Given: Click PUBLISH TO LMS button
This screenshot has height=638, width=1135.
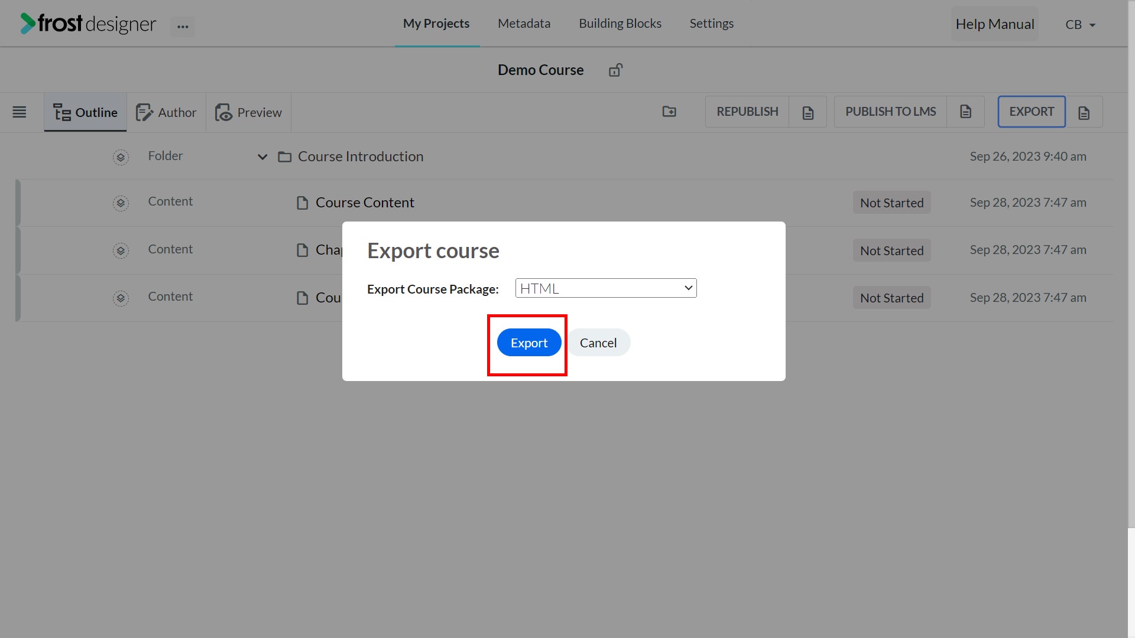Looking at the screenshot, I should pos(890,112).
